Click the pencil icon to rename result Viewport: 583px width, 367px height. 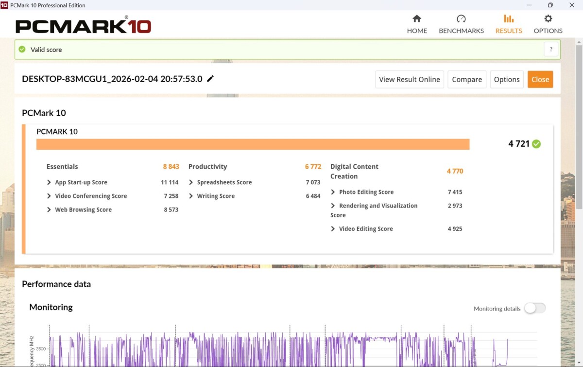click(x=210, y=79)
